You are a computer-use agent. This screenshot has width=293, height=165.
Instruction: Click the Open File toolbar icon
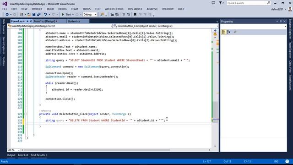(29, 14)
